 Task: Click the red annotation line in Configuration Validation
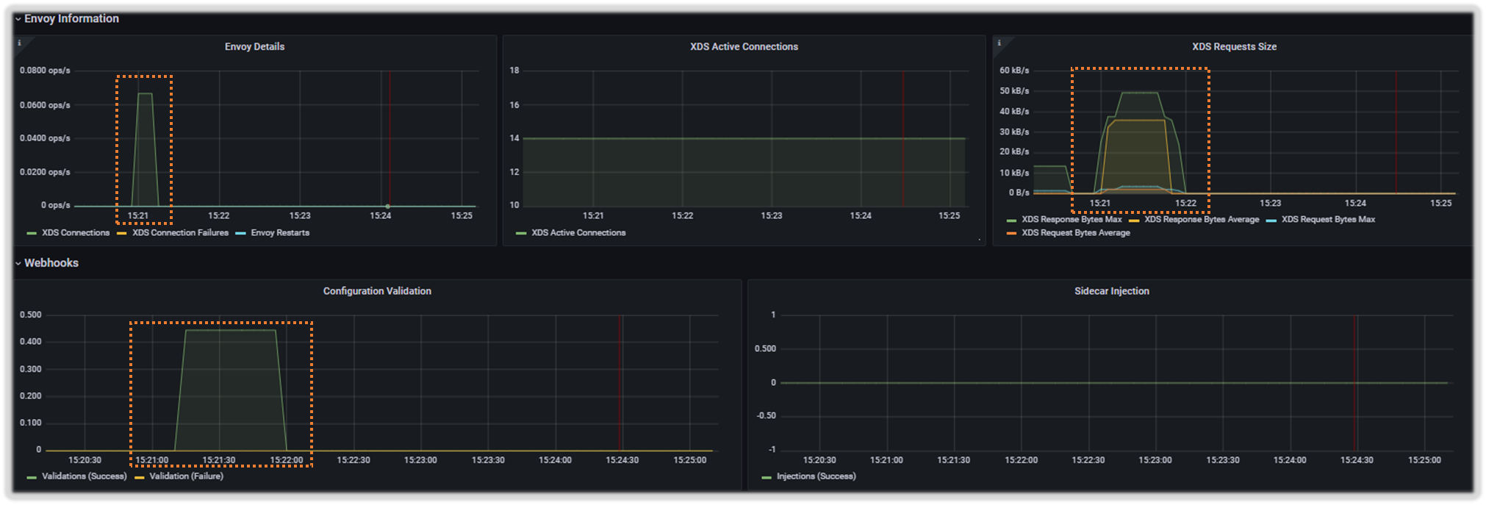point(620,382)
